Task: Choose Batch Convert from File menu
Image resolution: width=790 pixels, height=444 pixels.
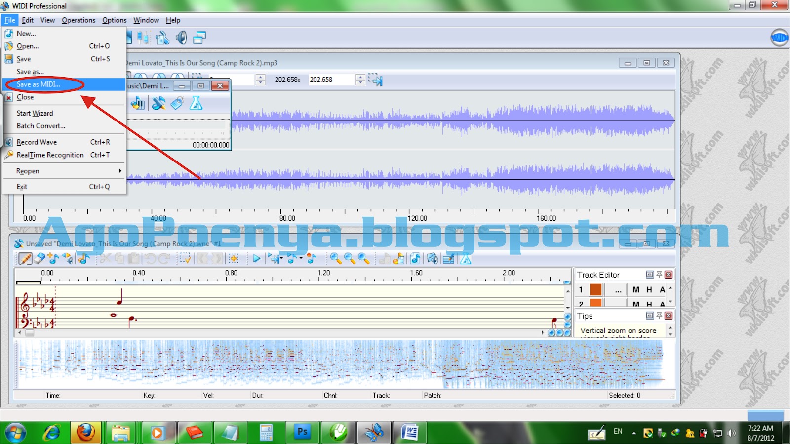Action: (x=64, y=126)
